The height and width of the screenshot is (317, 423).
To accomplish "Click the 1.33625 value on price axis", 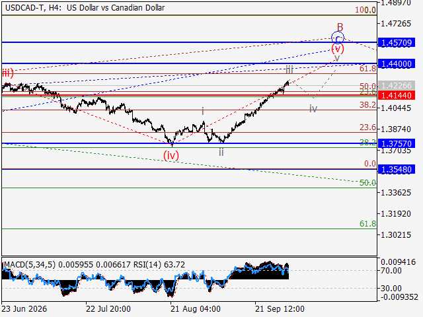I will 396,192.
